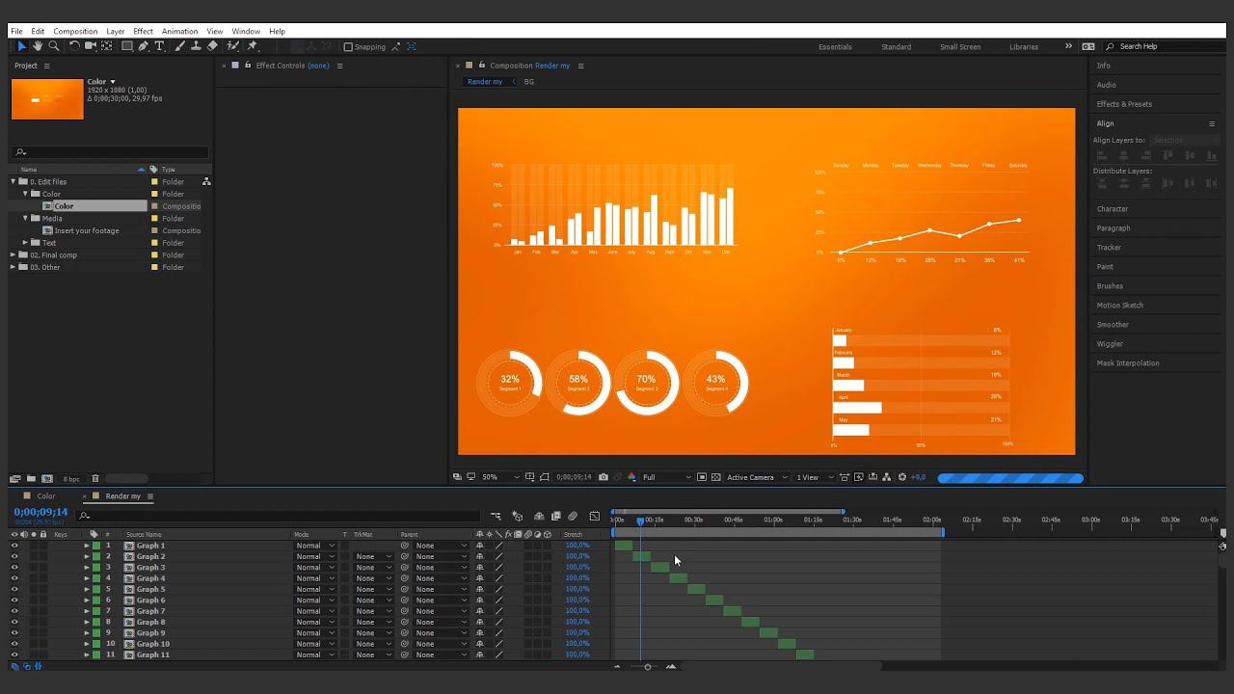
Task: Toggle the eye for Graph 7
Action: [x=14, y=611]
